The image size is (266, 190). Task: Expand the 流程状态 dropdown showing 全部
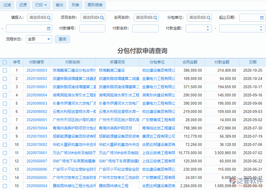(39, 39)
